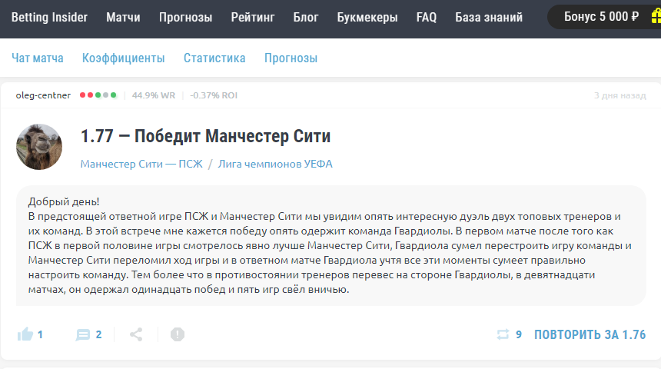Click the thumbs-up like icon
661x369 pixels.
(x=25, y=334)
